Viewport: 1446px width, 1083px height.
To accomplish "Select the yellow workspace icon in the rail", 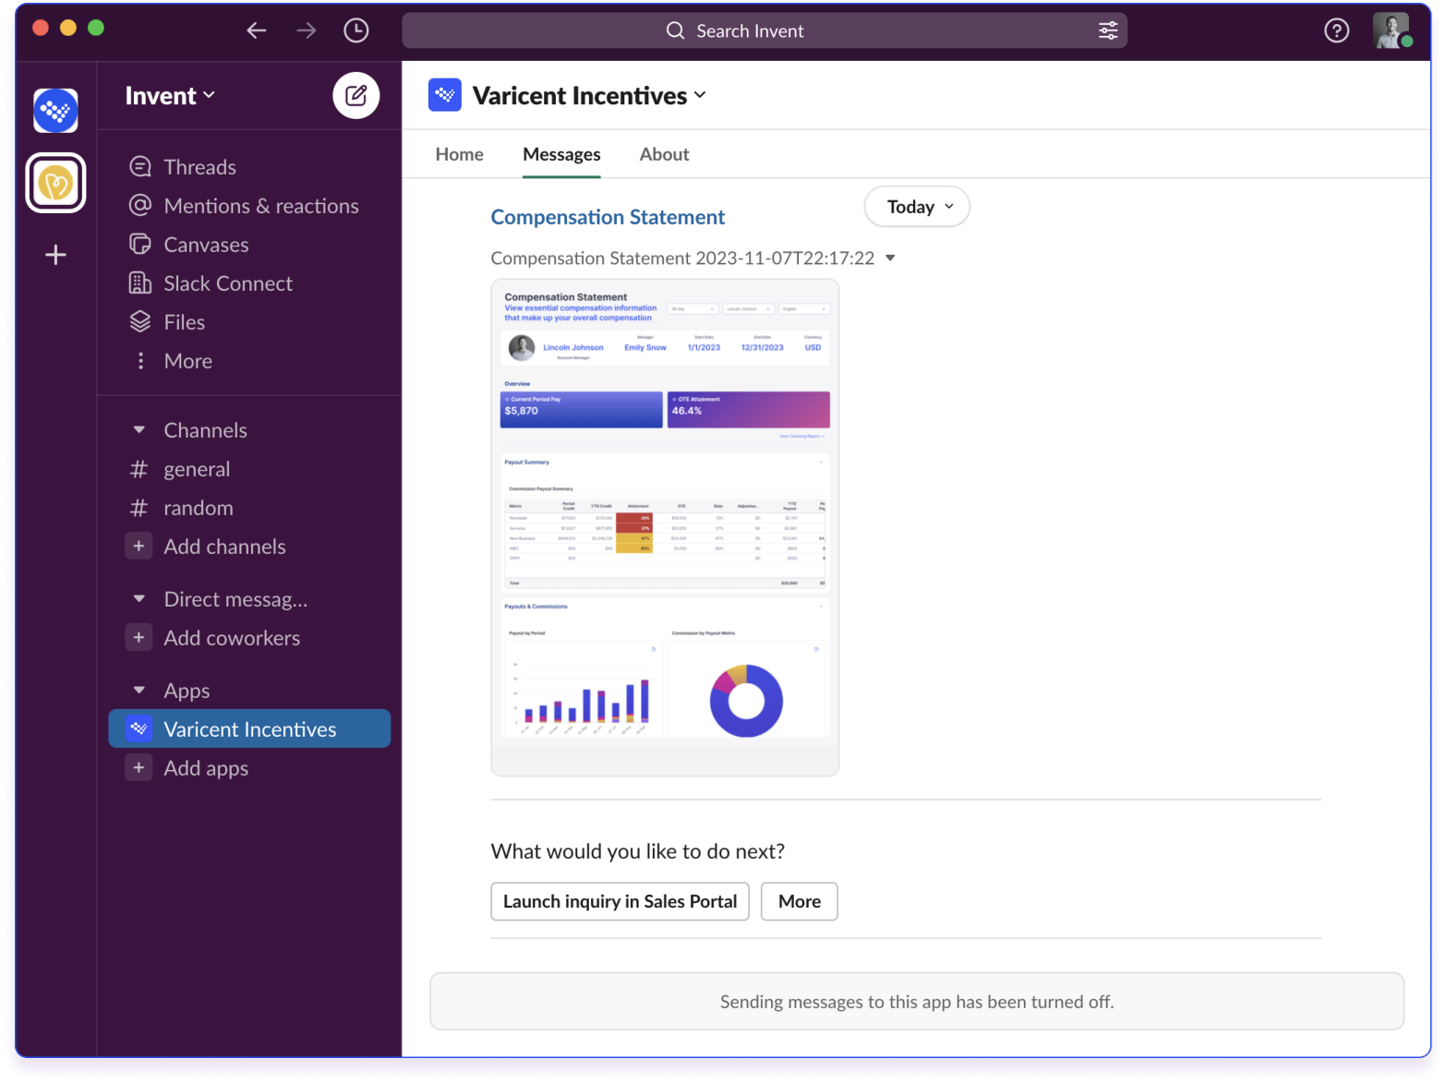I will tap(55, 183).
